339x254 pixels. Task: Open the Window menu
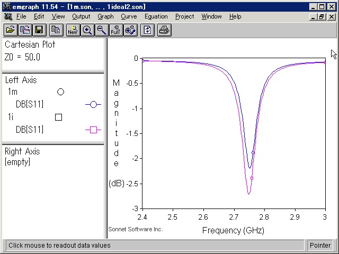tap(211, 16)
